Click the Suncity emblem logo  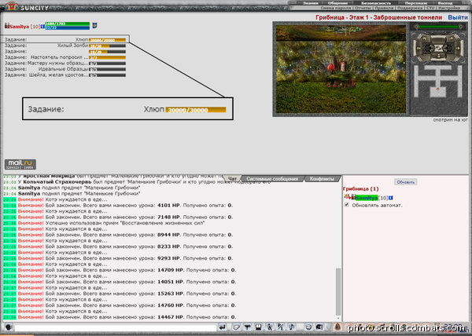(12, 6)
